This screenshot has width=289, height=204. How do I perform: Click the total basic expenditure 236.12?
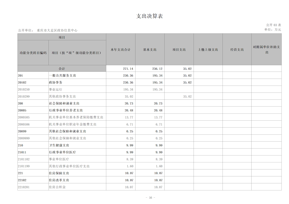pyautogui.click(x=157, y=69)
